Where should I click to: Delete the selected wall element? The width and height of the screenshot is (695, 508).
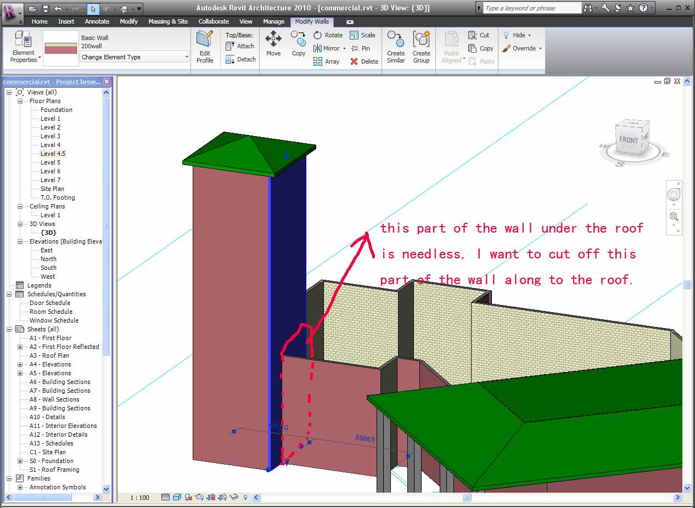365,61
